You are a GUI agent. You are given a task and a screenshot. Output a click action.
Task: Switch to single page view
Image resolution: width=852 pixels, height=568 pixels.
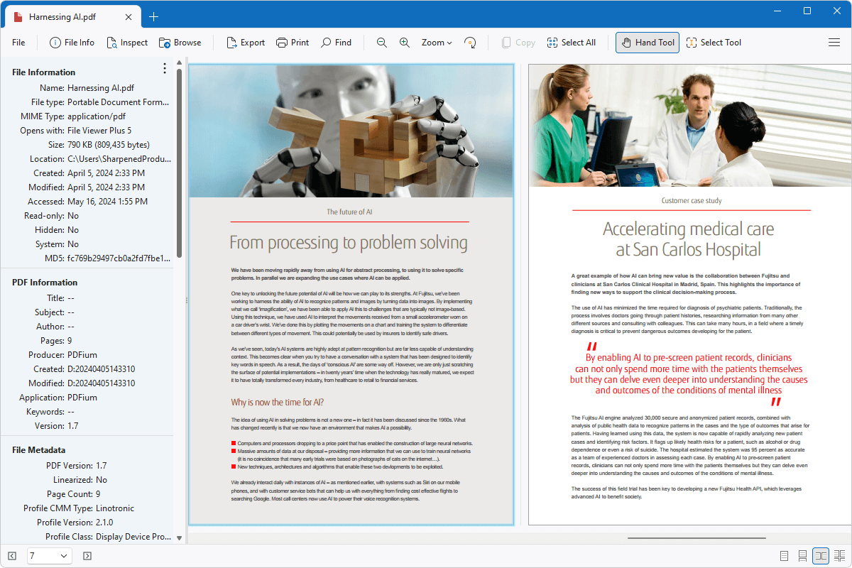click(785, 555)
